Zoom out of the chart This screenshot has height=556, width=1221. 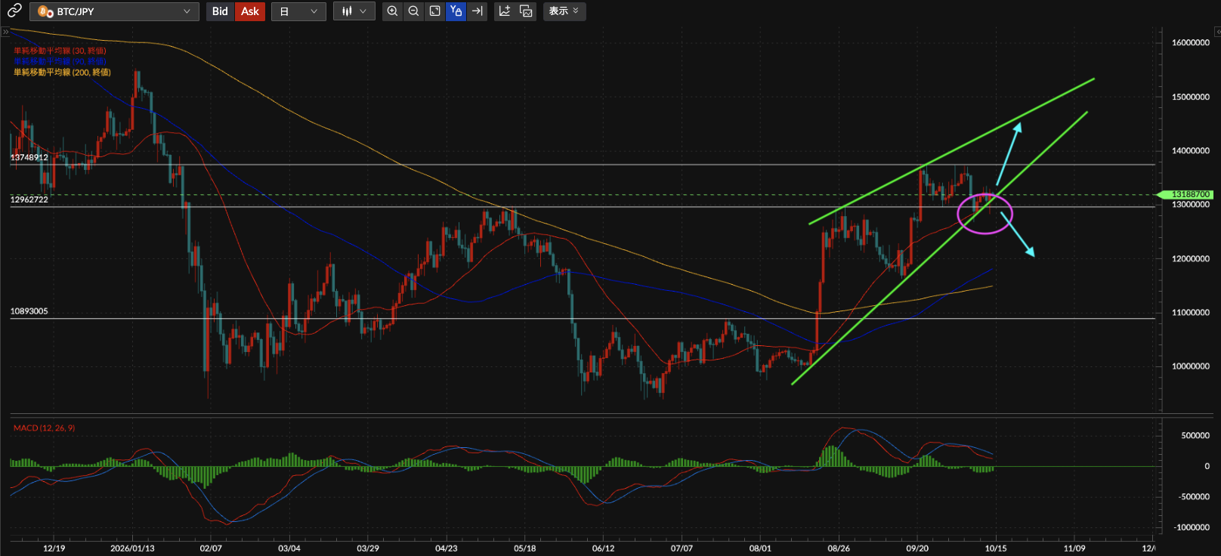413,11
